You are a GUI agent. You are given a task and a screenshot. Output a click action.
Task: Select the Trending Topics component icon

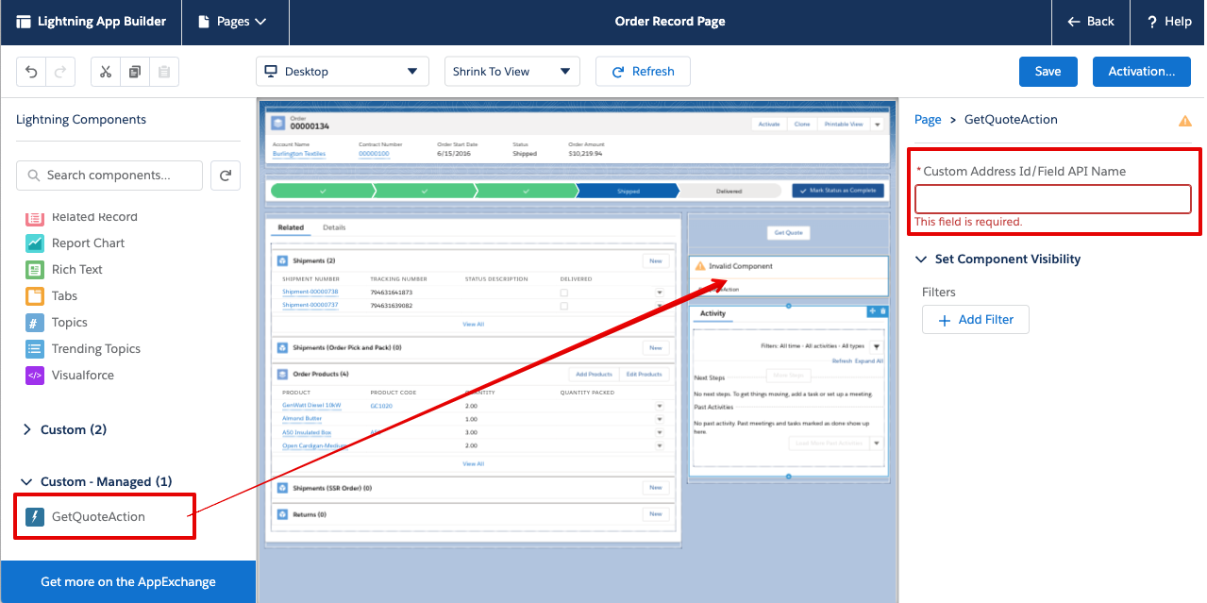point(35,349)
